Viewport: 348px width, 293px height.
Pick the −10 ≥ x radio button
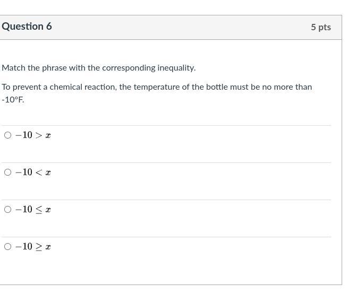[7, 247]
